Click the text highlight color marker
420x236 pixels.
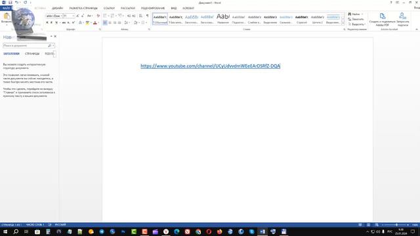87,23
